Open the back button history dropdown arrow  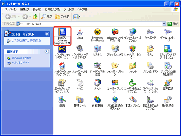[19, 17]
